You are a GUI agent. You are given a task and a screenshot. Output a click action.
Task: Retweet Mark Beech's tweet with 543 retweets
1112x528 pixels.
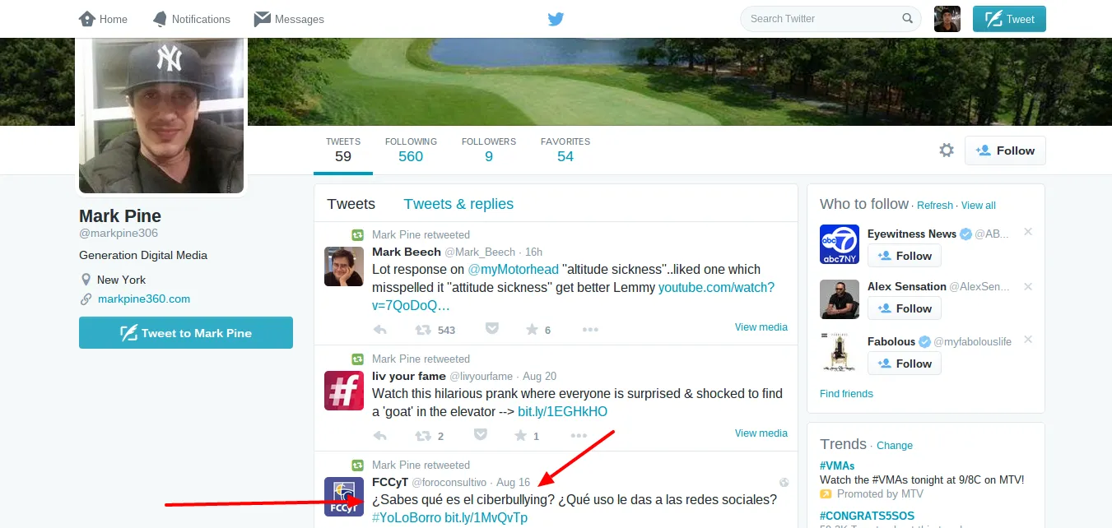(x=422, y=329)
